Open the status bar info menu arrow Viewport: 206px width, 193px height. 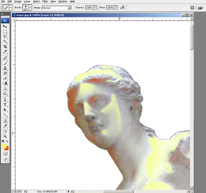(68, 192)
